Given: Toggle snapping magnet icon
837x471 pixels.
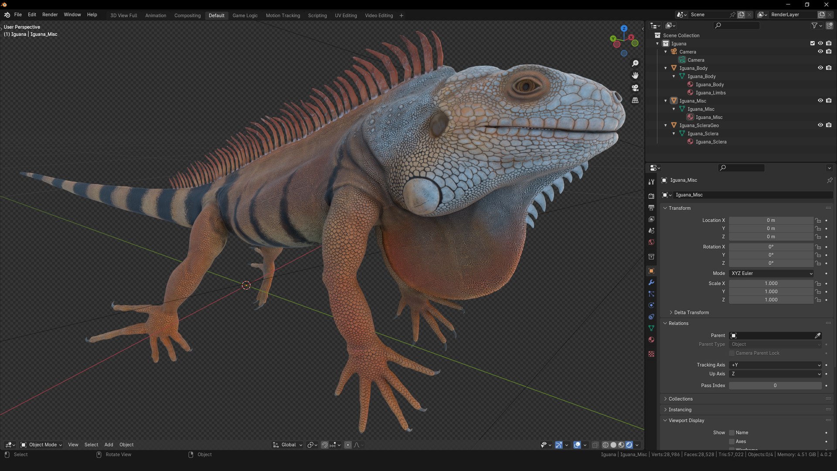Looking at the screenshot, I should point(324,445).
